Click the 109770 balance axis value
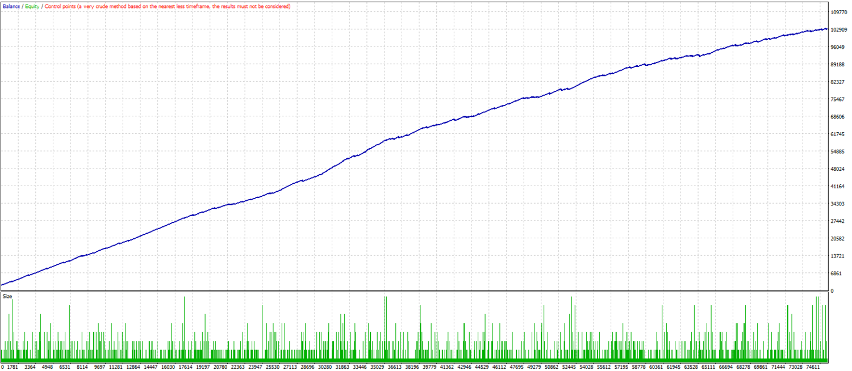 838,12
